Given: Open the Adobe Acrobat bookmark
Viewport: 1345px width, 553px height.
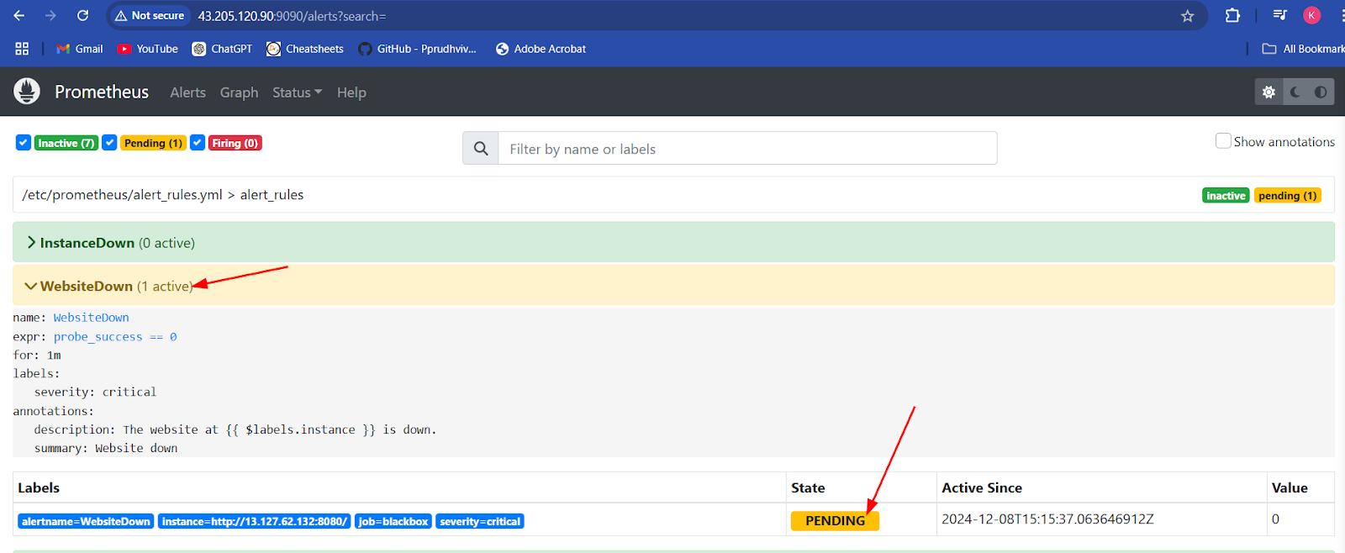Looking at the screenshot, I should click(541, 49).
